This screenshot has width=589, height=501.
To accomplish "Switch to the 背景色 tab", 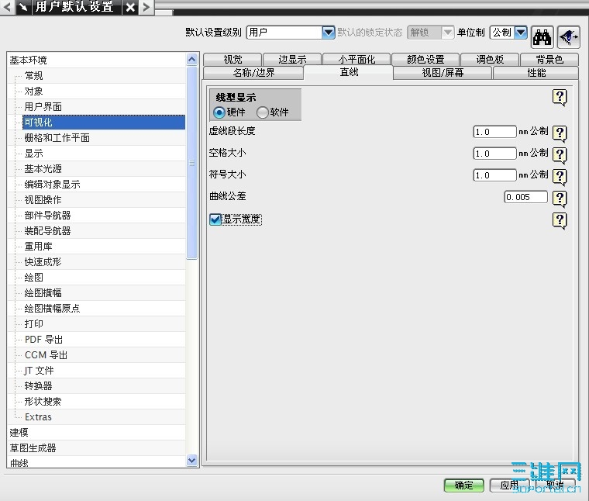I will pyautogui.click(x=549, y=59).
